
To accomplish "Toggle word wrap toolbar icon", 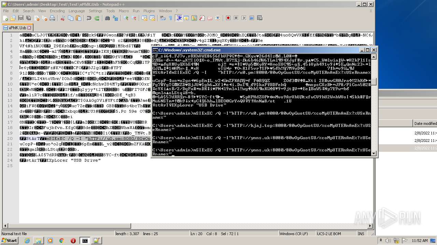I will [x=163, y=18].
